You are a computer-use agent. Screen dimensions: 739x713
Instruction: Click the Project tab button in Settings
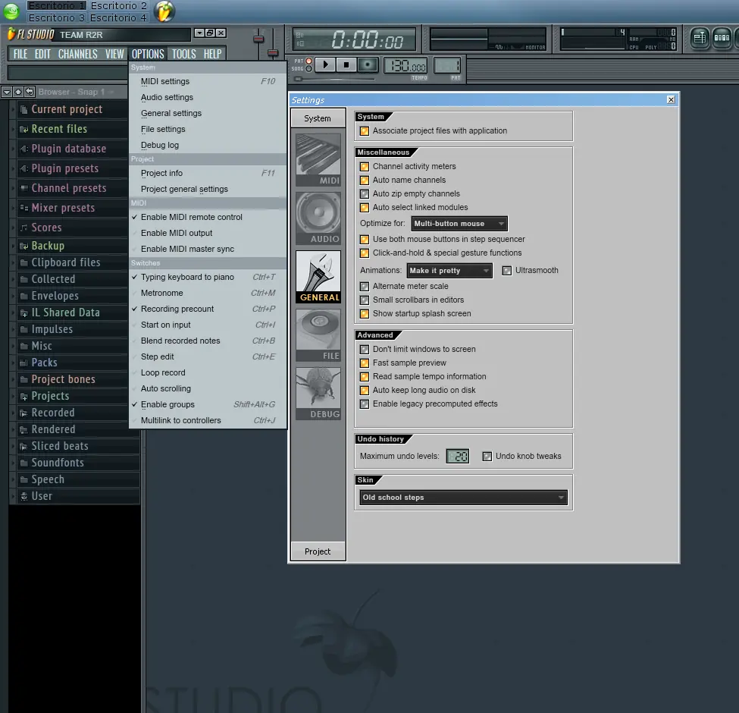click(x=318, y=551)
